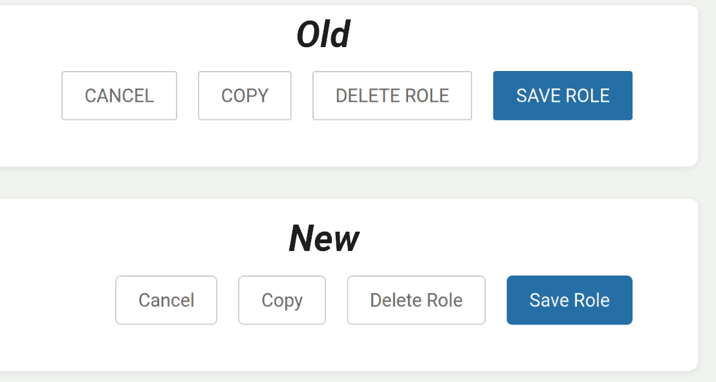This screenshot has width=716, height=382.
Task: Save the role with the Old blue button
Action: 563,95
